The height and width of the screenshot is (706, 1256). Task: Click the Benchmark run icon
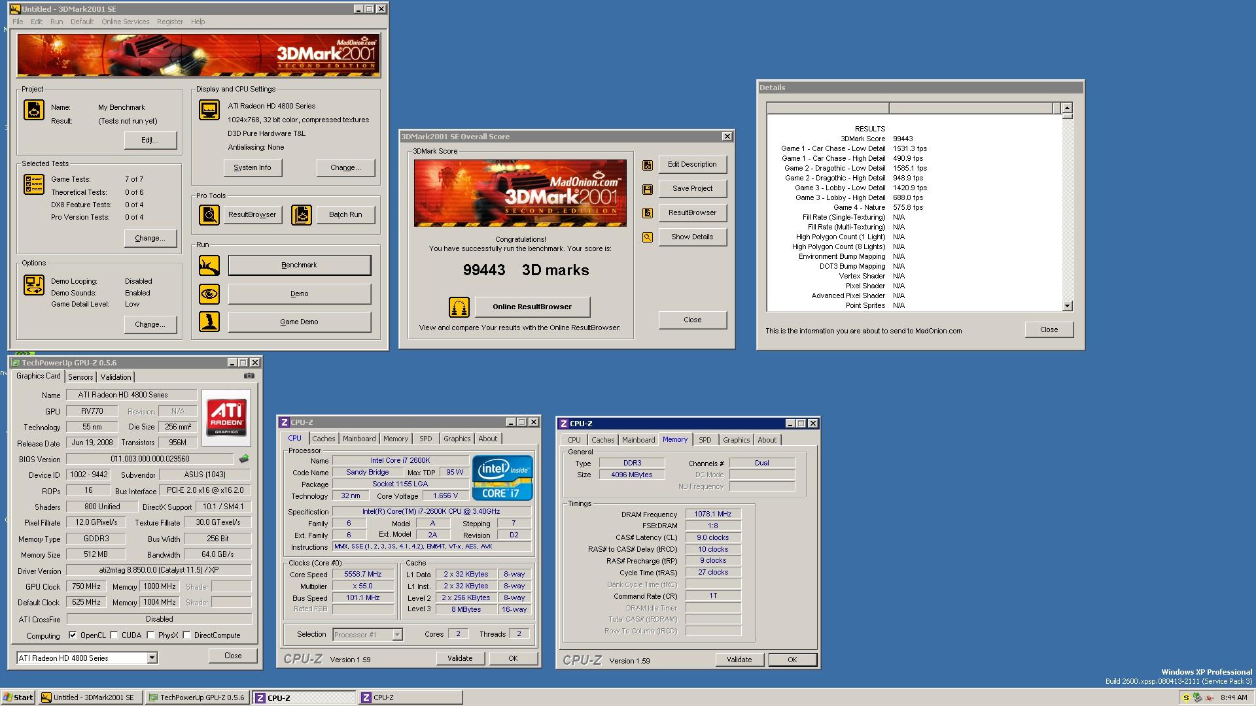coord(209,265)
